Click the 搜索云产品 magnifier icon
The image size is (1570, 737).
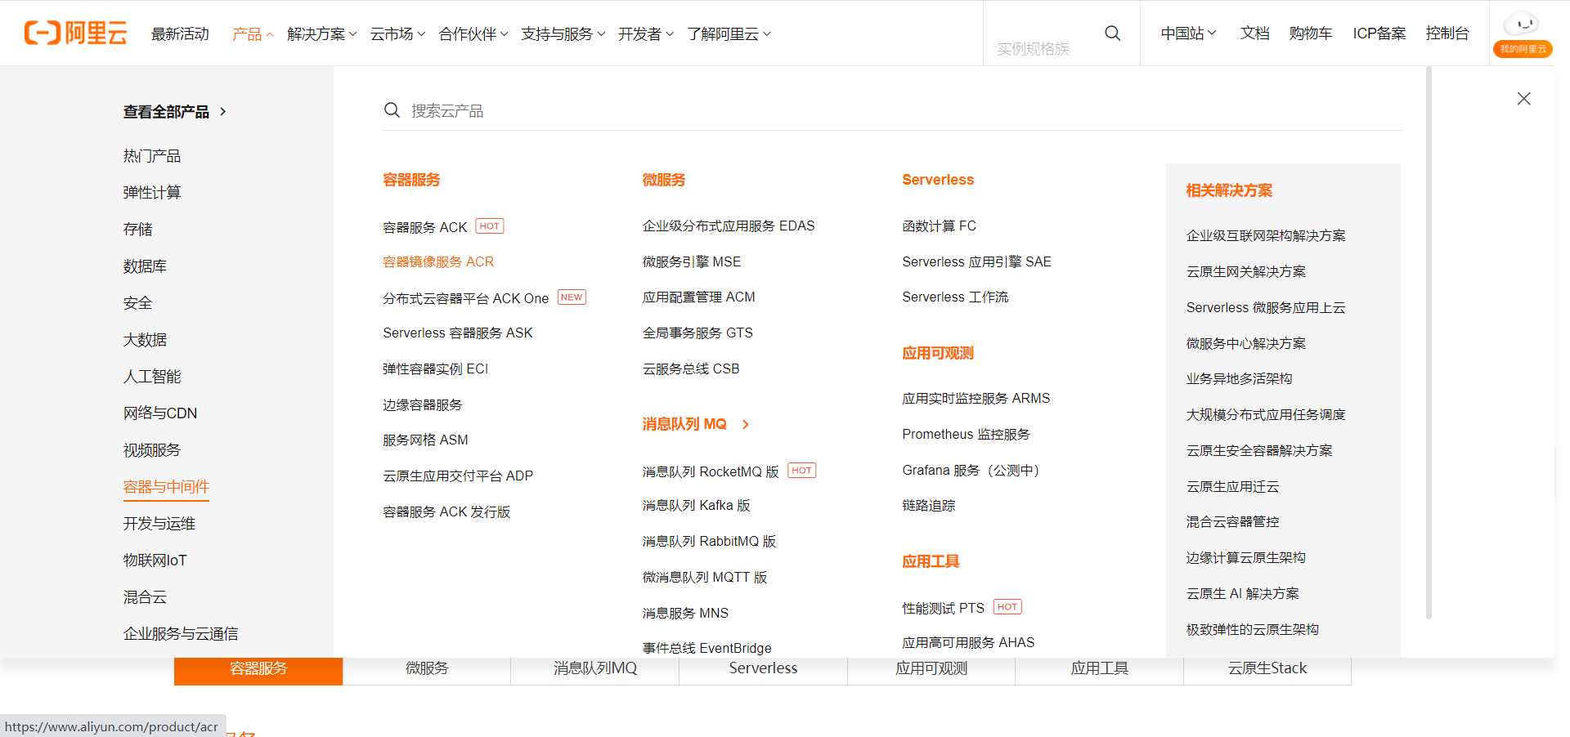coord(392,110)
